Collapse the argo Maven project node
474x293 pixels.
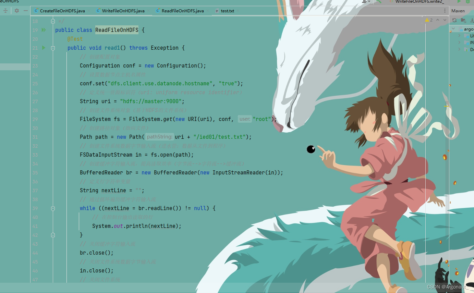[x=453, y=29]
